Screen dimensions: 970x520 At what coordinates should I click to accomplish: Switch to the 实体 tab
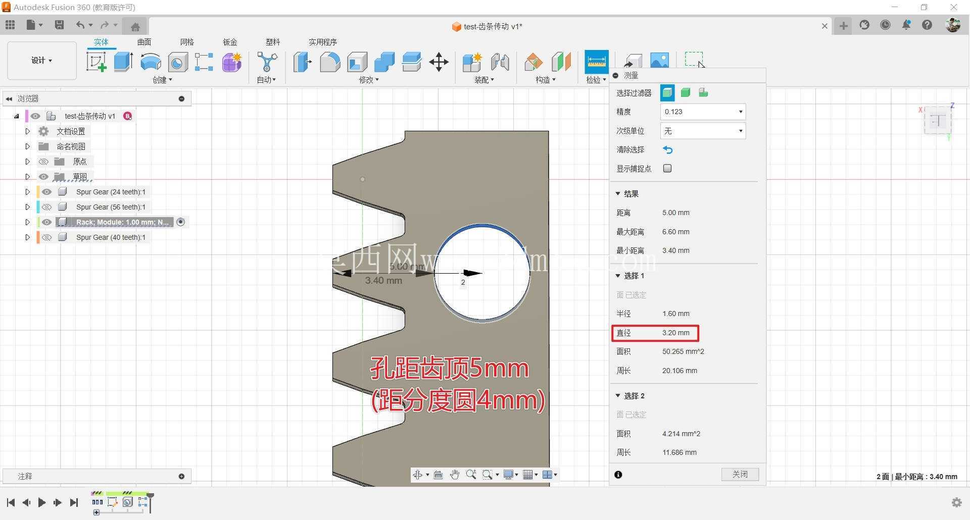tap(101, 42)
